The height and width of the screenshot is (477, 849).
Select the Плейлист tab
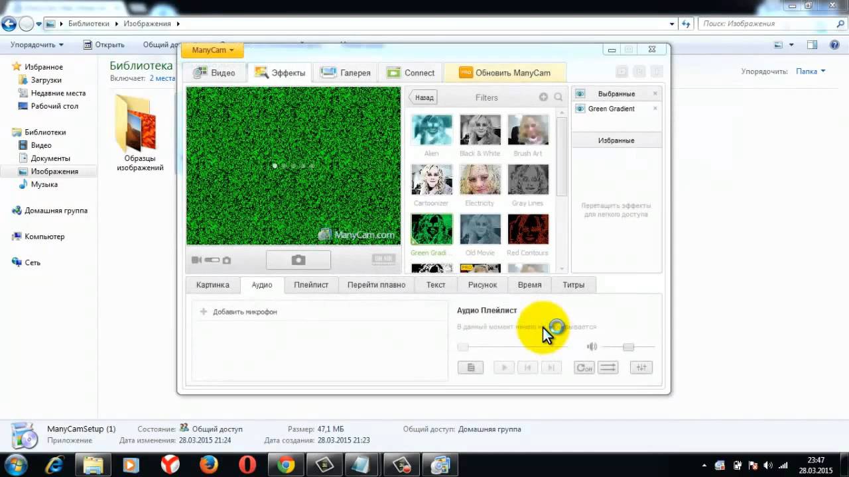click(311, 285)
